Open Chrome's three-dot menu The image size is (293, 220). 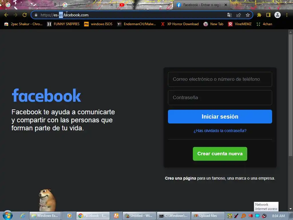287,15
